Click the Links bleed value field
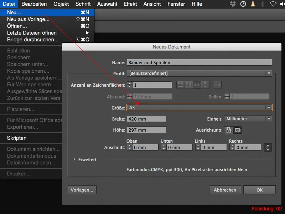Viewport: 285px width, 214px height. coord(213,147)
